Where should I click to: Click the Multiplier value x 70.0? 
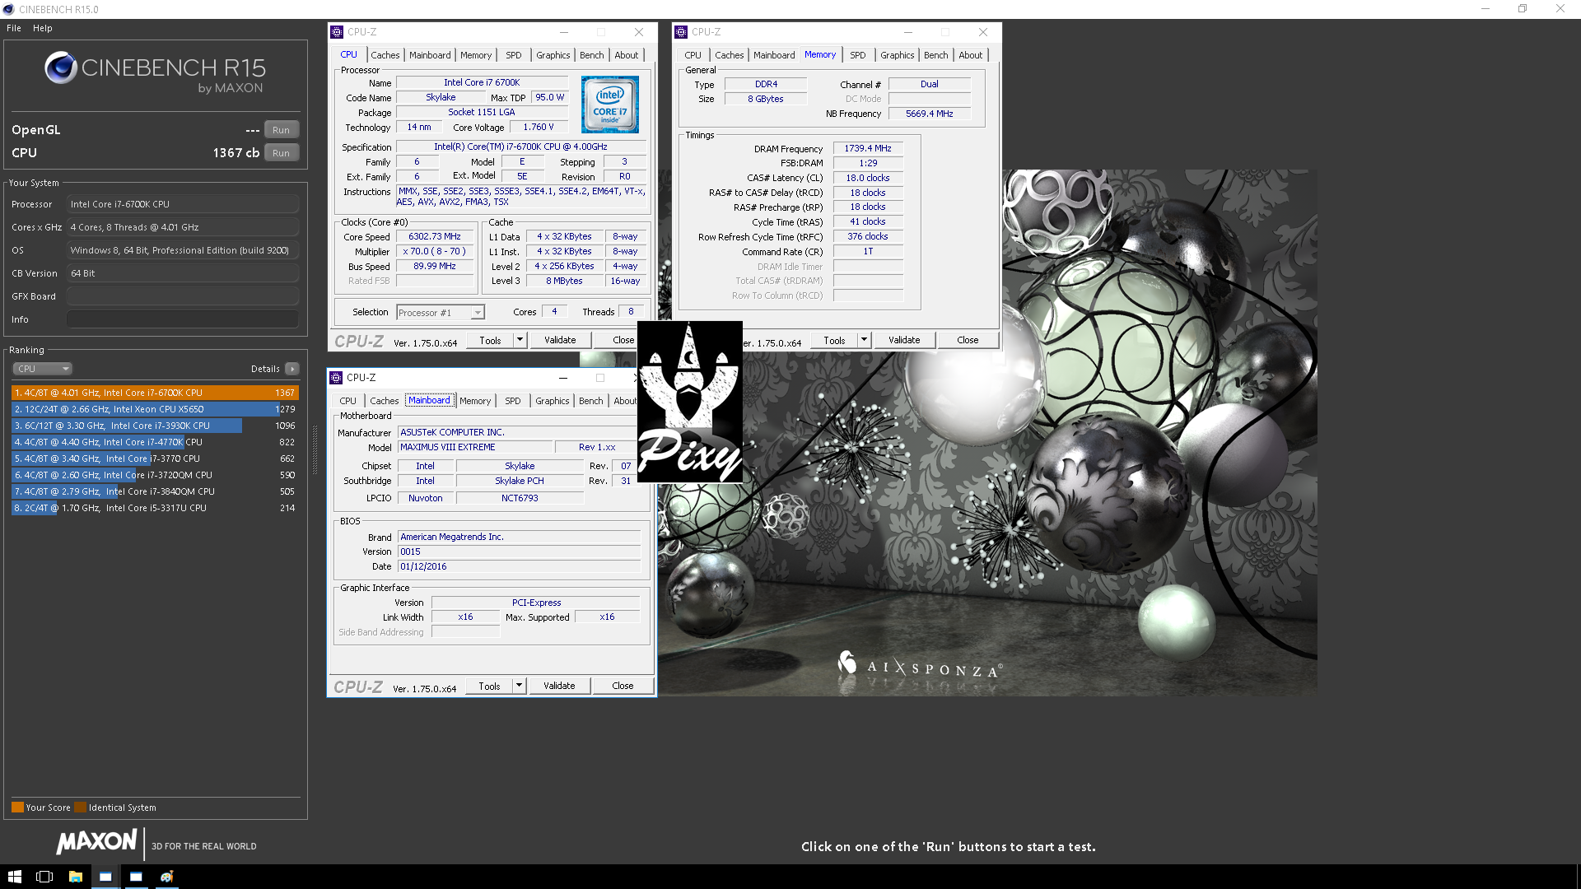click(x=435, y=251)
